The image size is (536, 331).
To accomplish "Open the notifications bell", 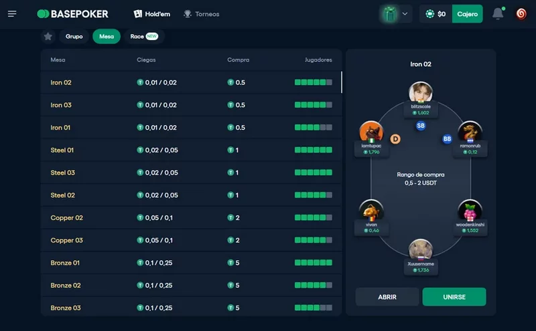I will pyautogui.click(x=498, y=14).
